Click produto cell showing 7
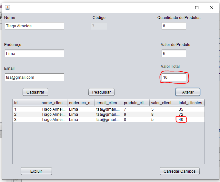This screenshot has width=220, height=182. pyautogui.click(x=136, y=109)
